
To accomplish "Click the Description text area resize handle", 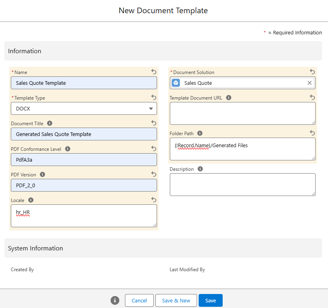I will [x=313, y=194].
